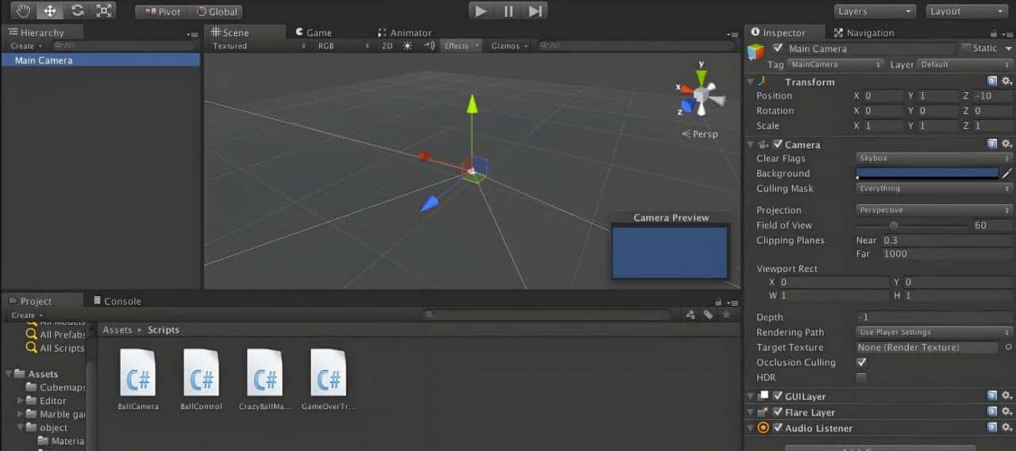Viewport: 1016px width, 451px height.
Task: Disable the Audio Listener checkbox
Action: pyautogui.click(x=778, y=428)
